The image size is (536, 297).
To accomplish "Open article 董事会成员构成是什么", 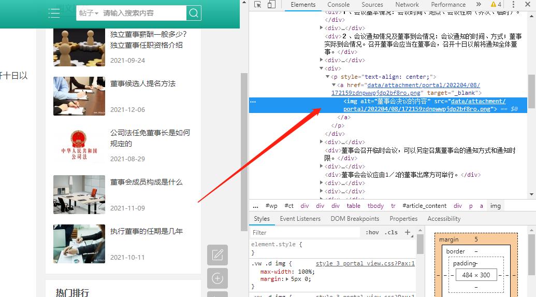I will (x=147, y=182).
